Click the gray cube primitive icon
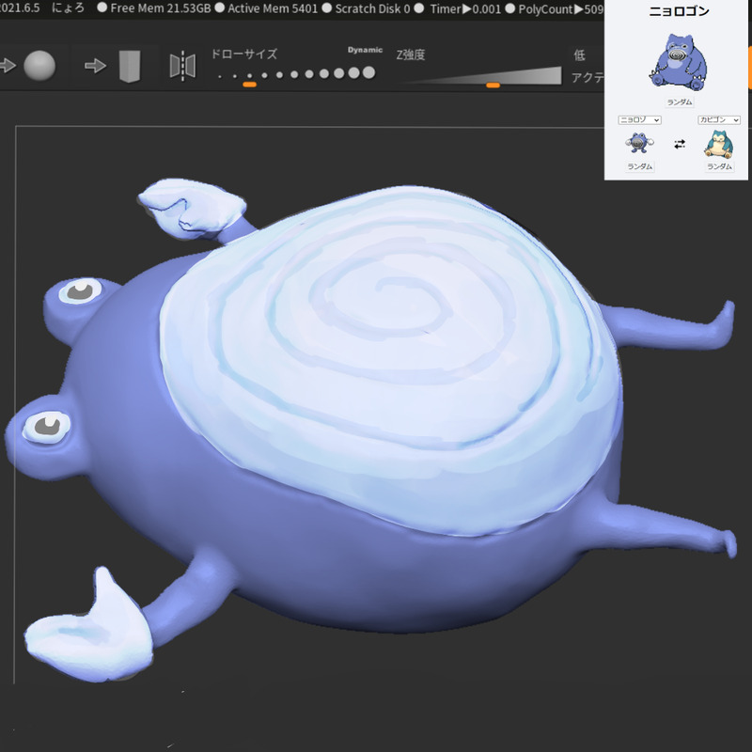The image size is (752, 752). pos(130,66)
